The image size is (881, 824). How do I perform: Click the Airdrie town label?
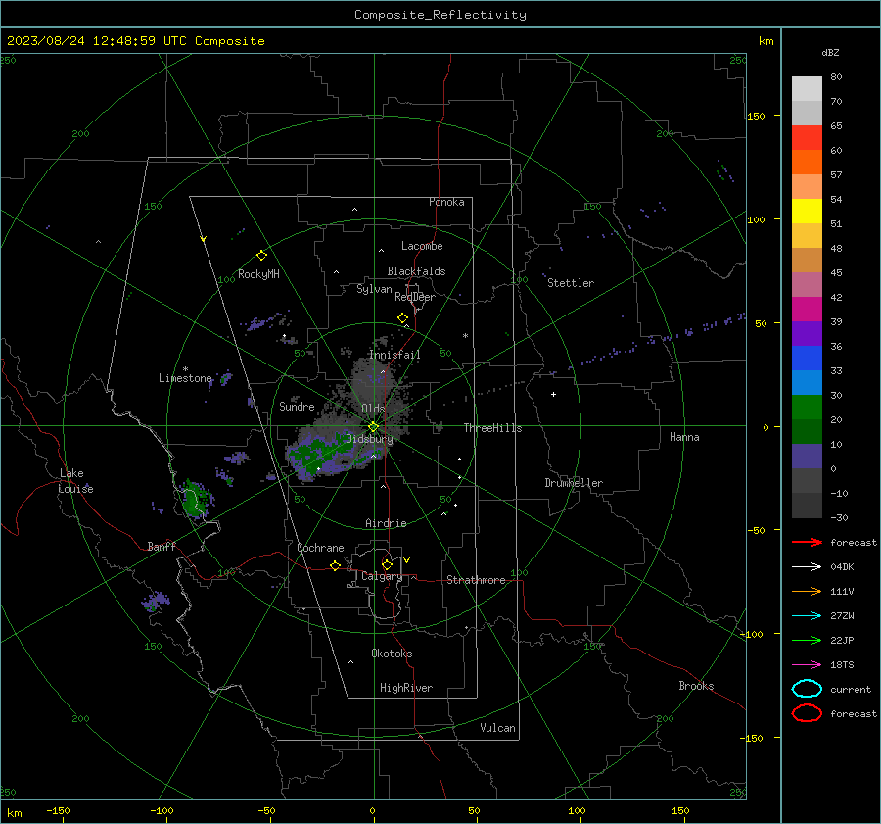[x=386, y=523]
